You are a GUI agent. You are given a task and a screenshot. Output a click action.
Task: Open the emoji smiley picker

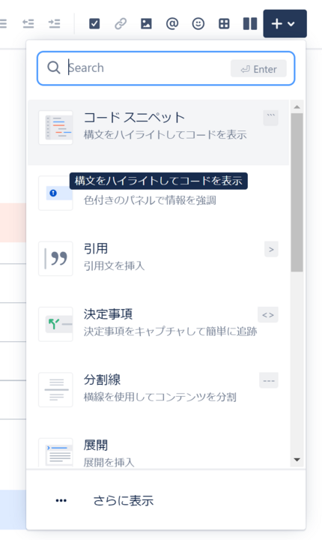(198, 23)
